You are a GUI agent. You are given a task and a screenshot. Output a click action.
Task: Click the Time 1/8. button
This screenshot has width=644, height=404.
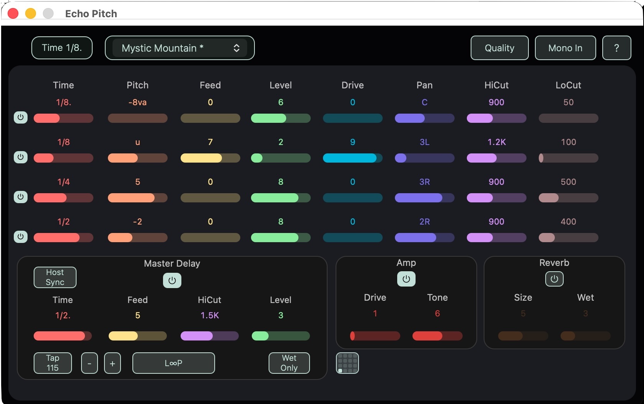[62, 48]
